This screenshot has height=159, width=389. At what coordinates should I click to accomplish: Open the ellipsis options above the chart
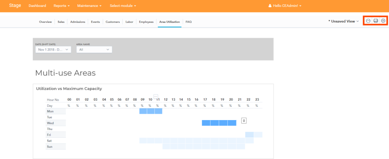click(156, 96)
